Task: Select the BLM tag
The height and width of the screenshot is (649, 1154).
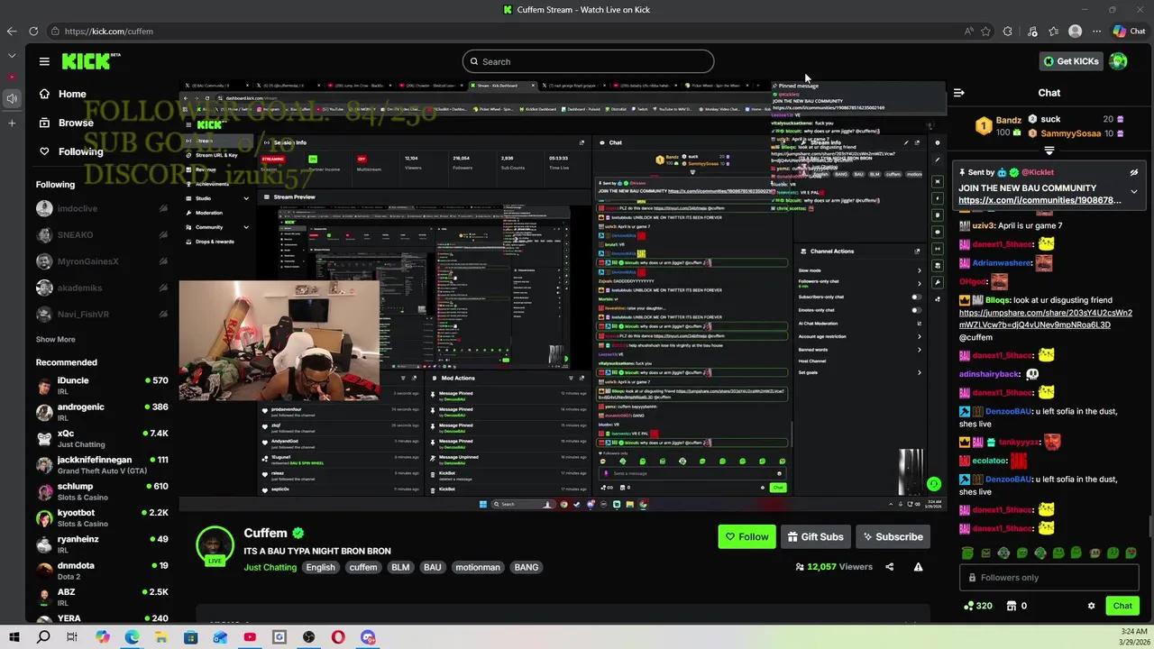Action: 400,567
